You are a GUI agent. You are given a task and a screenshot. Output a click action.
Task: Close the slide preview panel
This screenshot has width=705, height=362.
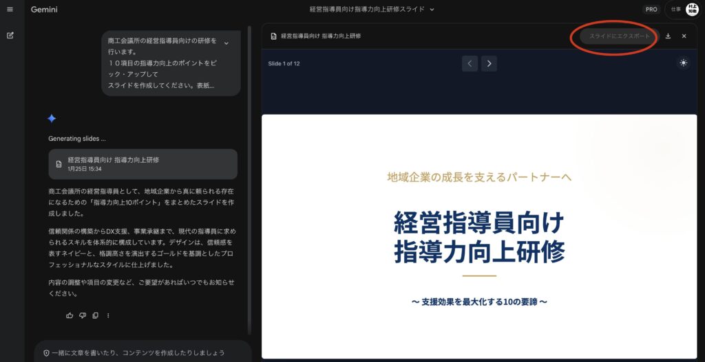click(x=684, y=36)
